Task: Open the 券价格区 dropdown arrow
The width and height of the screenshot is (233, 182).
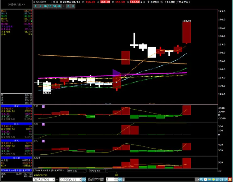Action: pyautogui.click(x=85, y=171)
